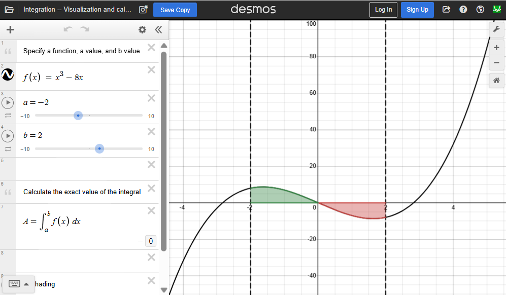Toggle visibility of the f(x) curve icon
The width and height of the screenshot is (506, 295).
coord(8,75)
